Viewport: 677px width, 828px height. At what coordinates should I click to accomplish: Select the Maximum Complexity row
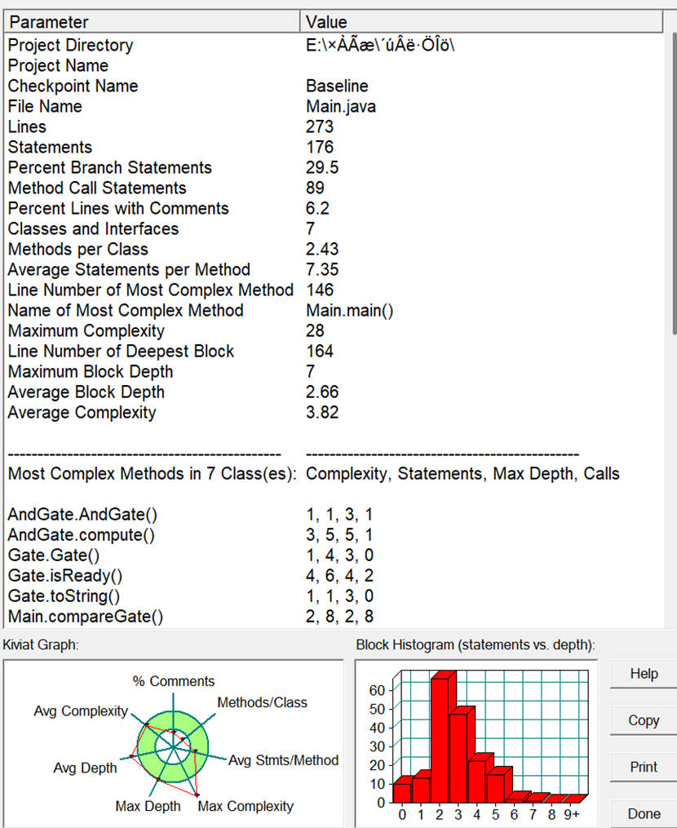(333, 331)
